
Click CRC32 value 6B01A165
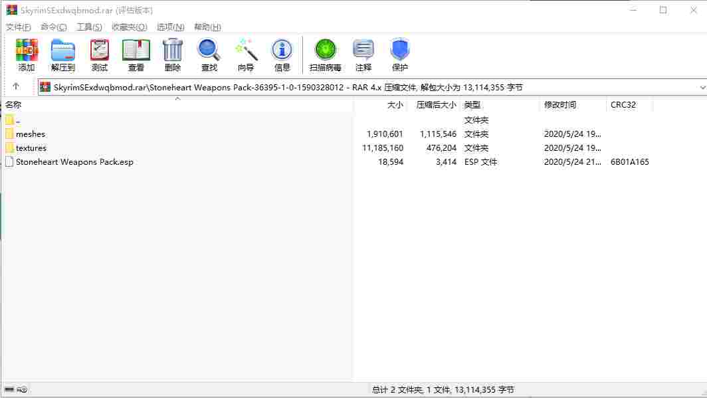pyautogui.click(x=630, y=162)
